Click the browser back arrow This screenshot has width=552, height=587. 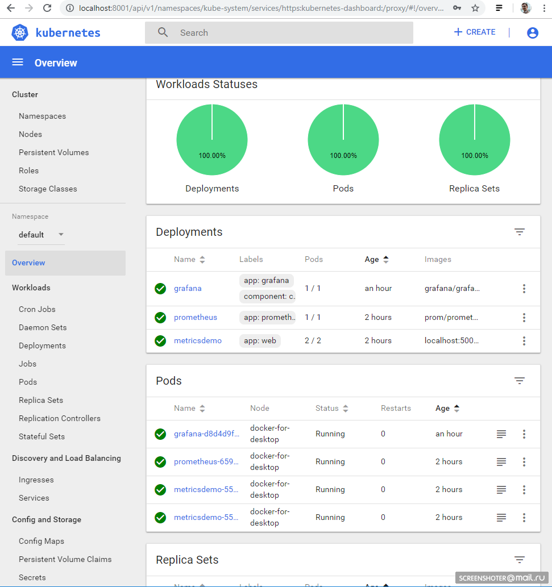point(11,8)
